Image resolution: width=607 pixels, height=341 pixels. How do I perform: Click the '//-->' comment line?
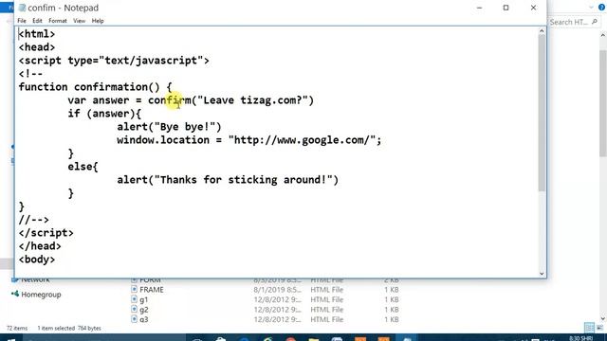point(34,220)
